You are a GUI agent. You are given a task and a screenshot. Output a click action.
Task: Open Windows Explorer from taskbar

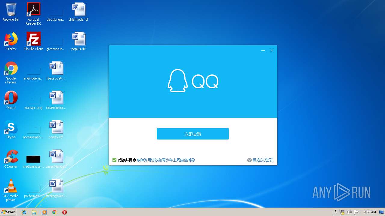[34, 212]
